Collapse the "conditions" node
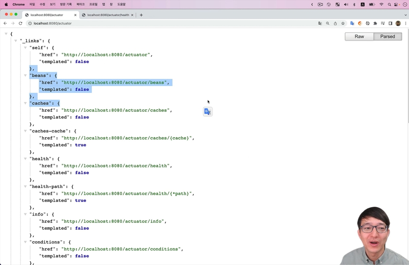 click(25, 242)
